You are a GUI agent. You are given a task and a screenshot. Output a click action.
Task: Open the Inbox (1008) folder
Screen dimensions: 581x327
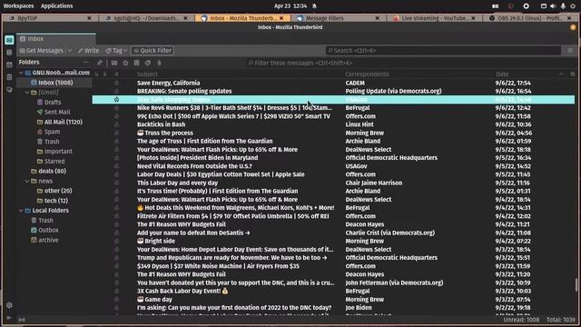point(55,83)
